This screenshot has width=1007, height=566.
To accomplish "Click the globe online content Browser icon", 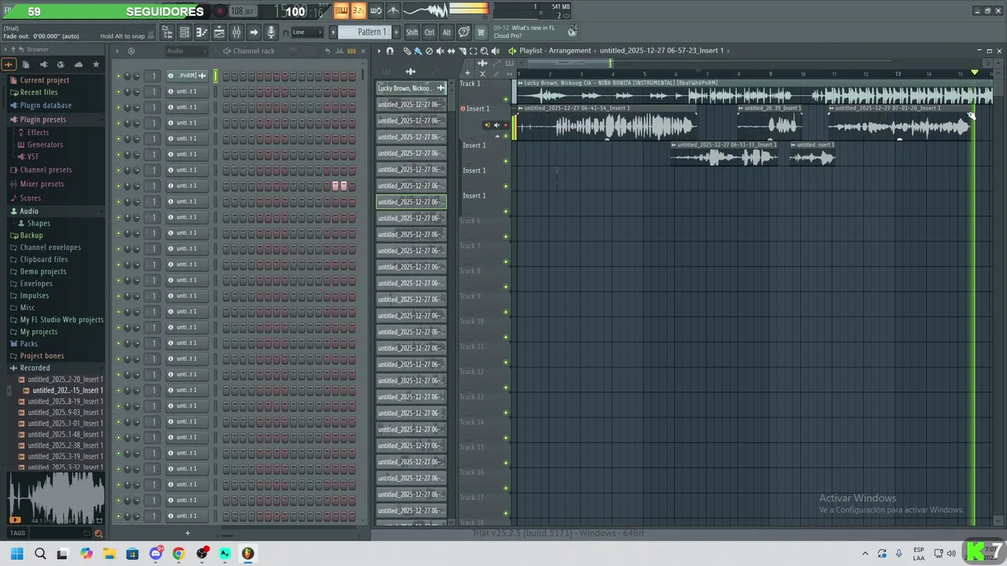I will [61, 64].
